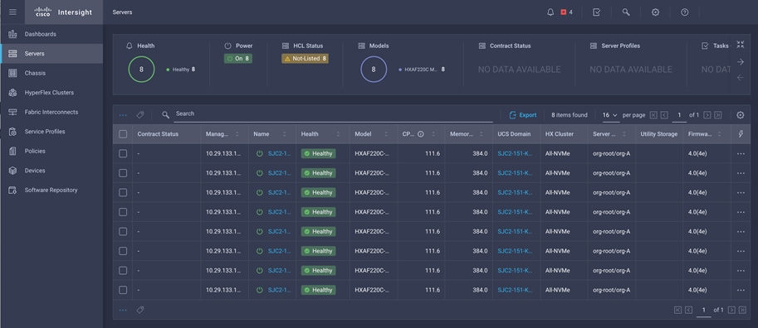Click the lightning bolt column header icon
This screenshot has height=328, width=758.
(741, 134)
